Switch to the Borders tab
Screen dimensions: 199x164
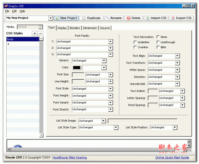click(75, 28)
